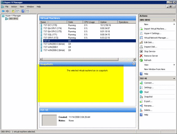The width and height of the screenshot is (177, 134).
Task: Click the Edit Disk icon
Action: click(141, 42)
